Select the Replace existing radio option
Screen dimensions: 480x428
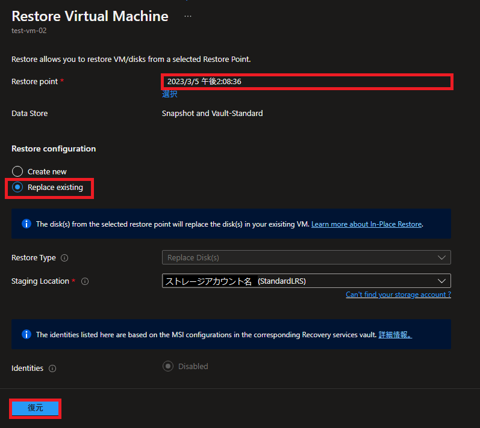(x=17, y=187)
